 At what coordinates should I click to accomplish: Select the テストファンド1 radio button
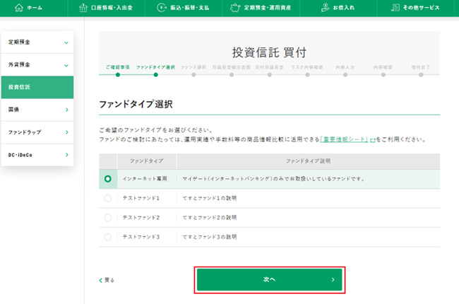click(x=108, y=198)
